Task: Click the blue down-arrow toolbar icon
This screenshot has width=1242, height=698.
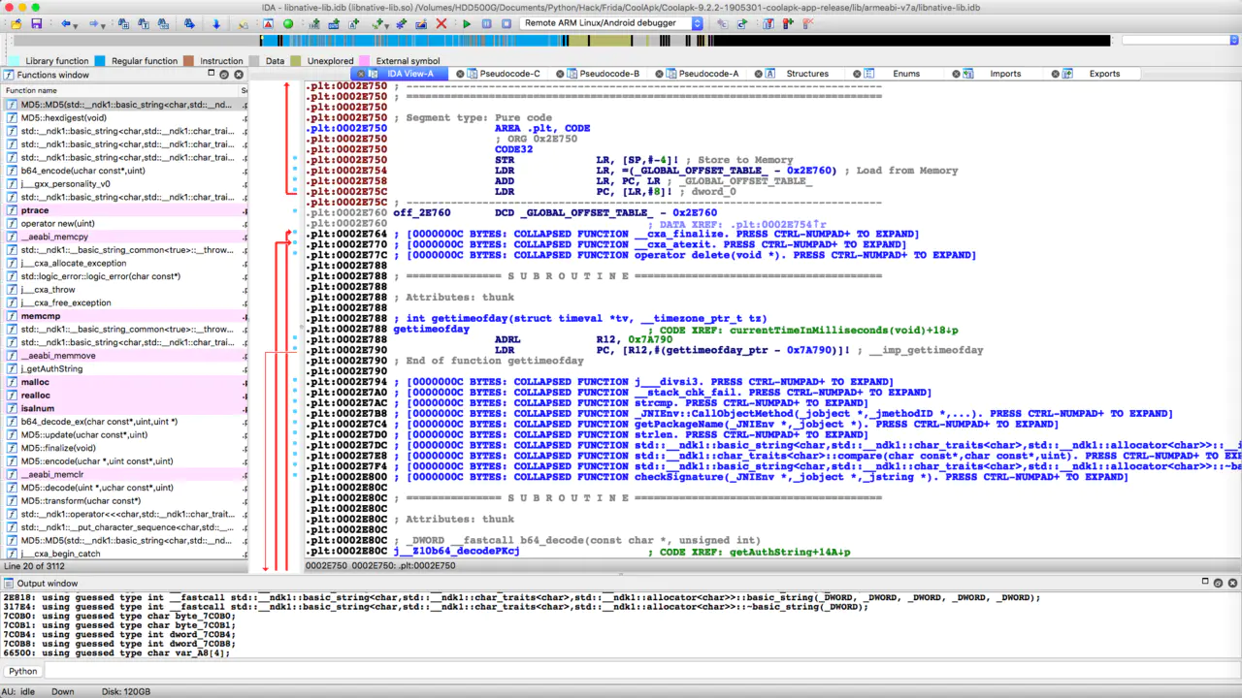Action: [216, 23]
